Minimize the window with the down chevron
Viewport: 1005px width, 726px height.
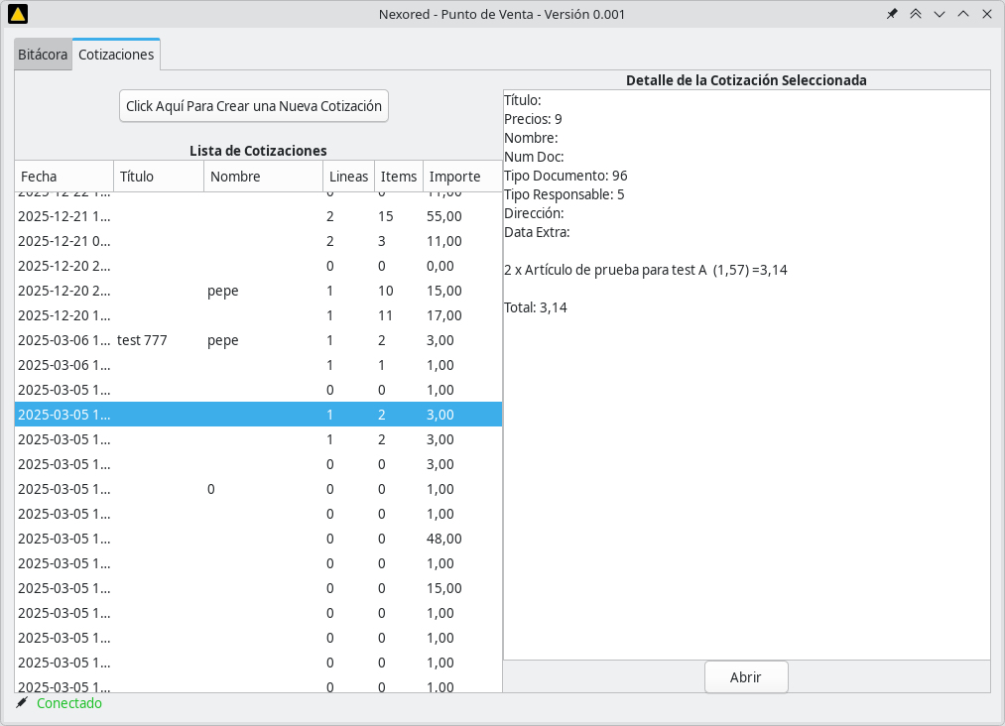coord(940,14)
